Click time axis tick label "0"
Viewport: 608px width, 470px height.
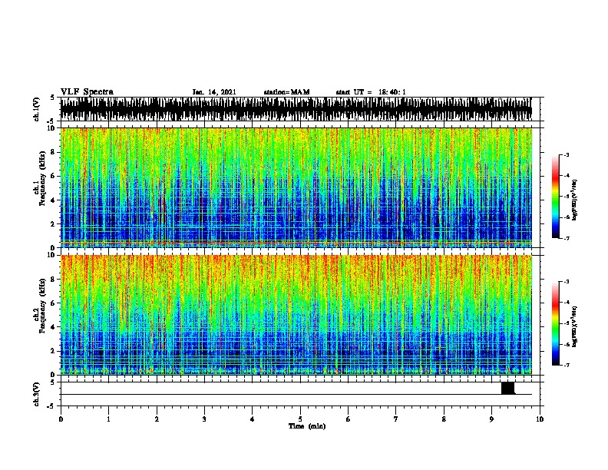coord(61,419)
